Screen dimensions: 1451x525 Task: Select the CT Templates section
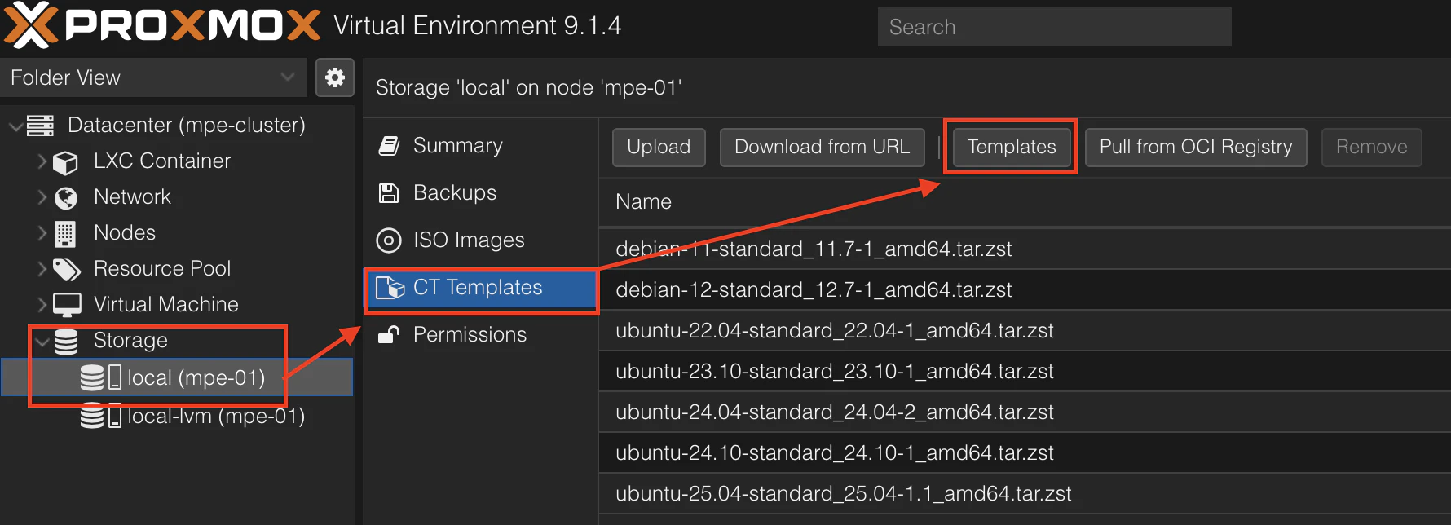[x=480, y=288]
